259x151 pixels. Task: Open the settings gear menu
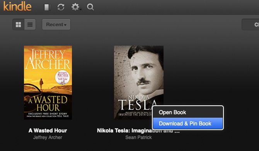[76, 7]
